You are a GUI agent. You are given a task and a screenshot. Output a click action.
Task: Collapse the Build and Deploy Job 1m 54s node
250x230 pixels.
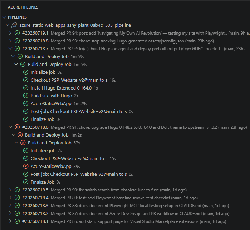pos(16,64)
